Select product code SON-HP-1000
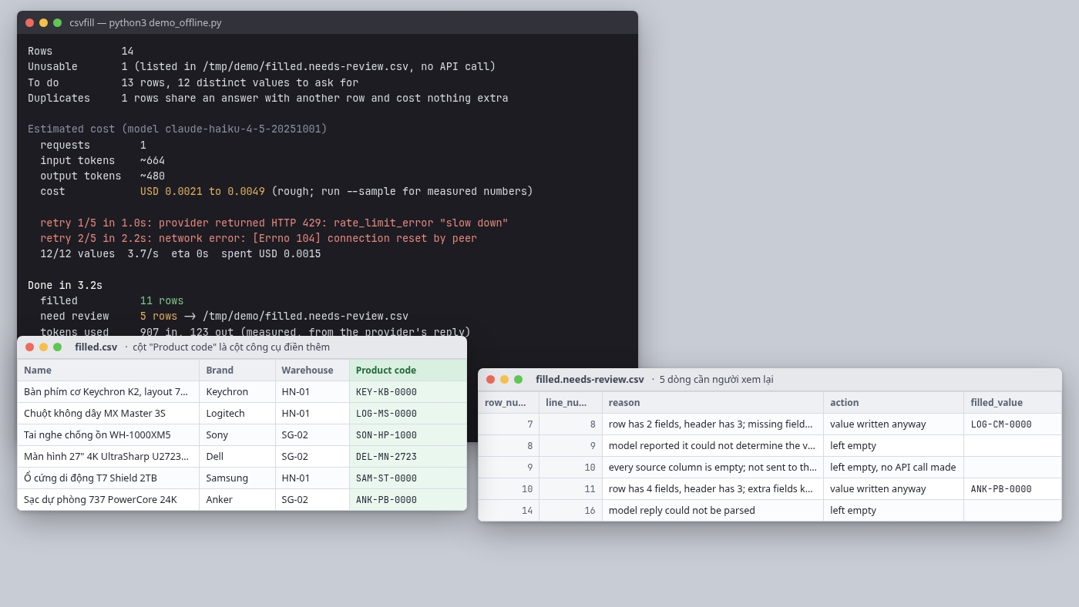This screenshot has width=1079, height=607. (x=408, y=435)
